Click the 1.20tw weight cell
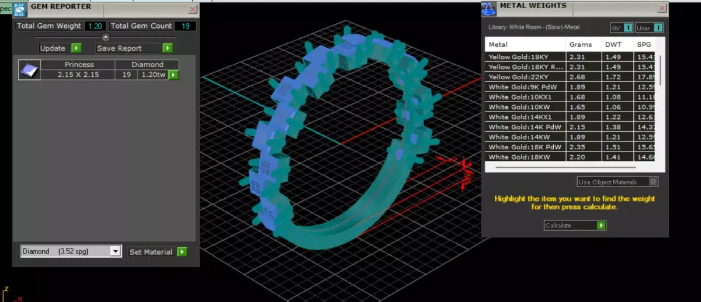This screenshot has height=302, width=701. click(153, 75)
